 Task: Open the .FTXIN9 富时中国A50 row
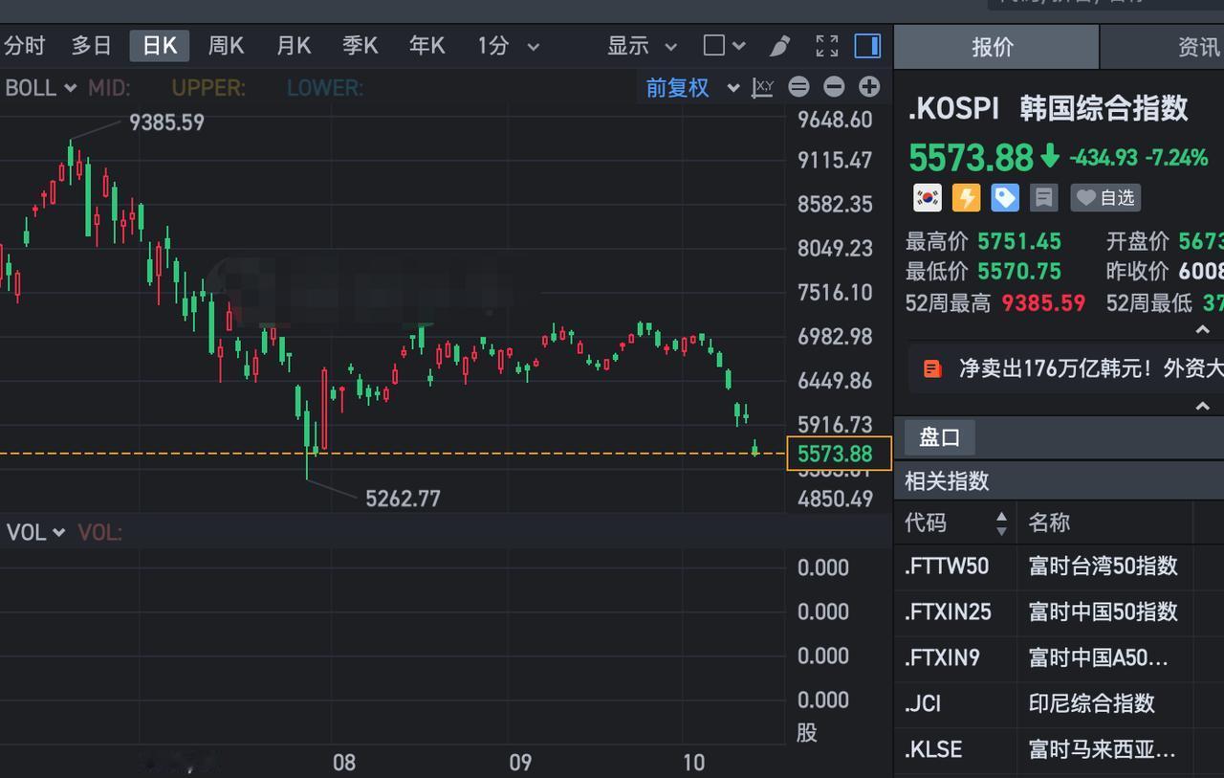click(1060, 657)
